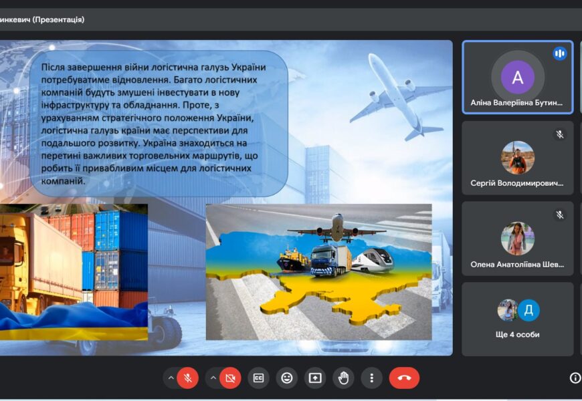Open the emoji reactions picker
Screen dimensions: 582x401
pos(287,378)
